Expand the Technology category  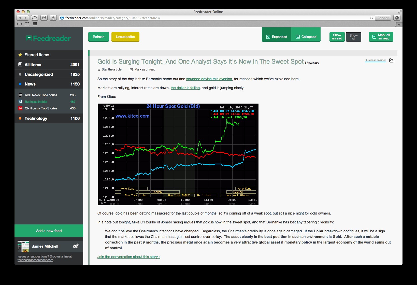coord(49,118)
